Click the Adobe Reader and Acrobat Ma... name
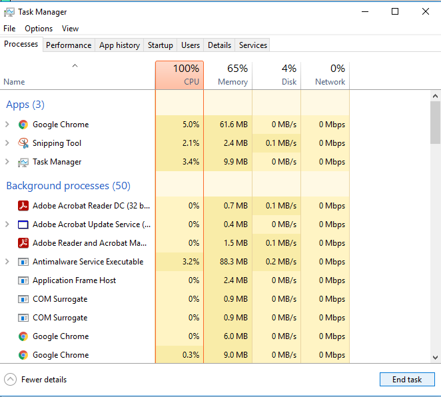 tap(89, 243)
